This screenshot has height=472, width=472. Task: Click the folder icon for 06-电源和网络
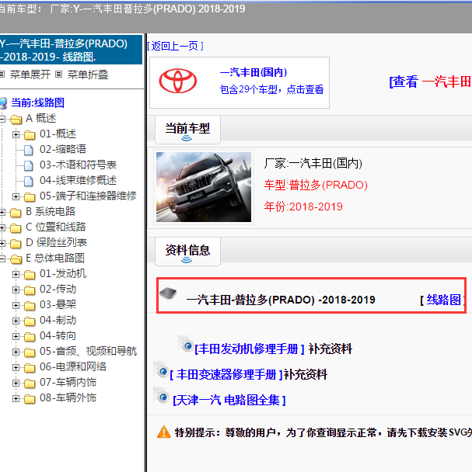30,368
